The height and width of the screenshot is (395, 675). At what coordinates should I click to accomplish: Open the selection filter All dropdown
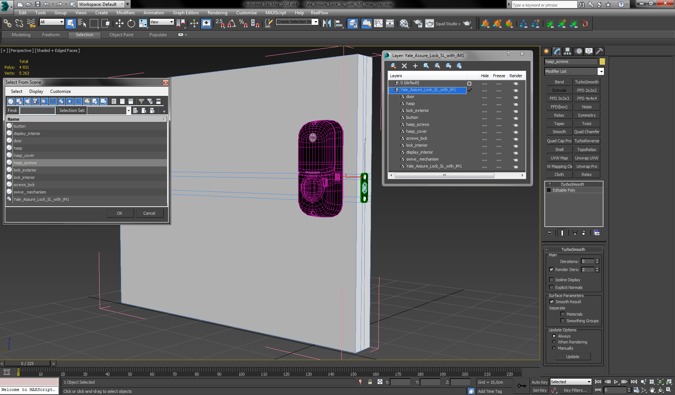click(61, 22)
